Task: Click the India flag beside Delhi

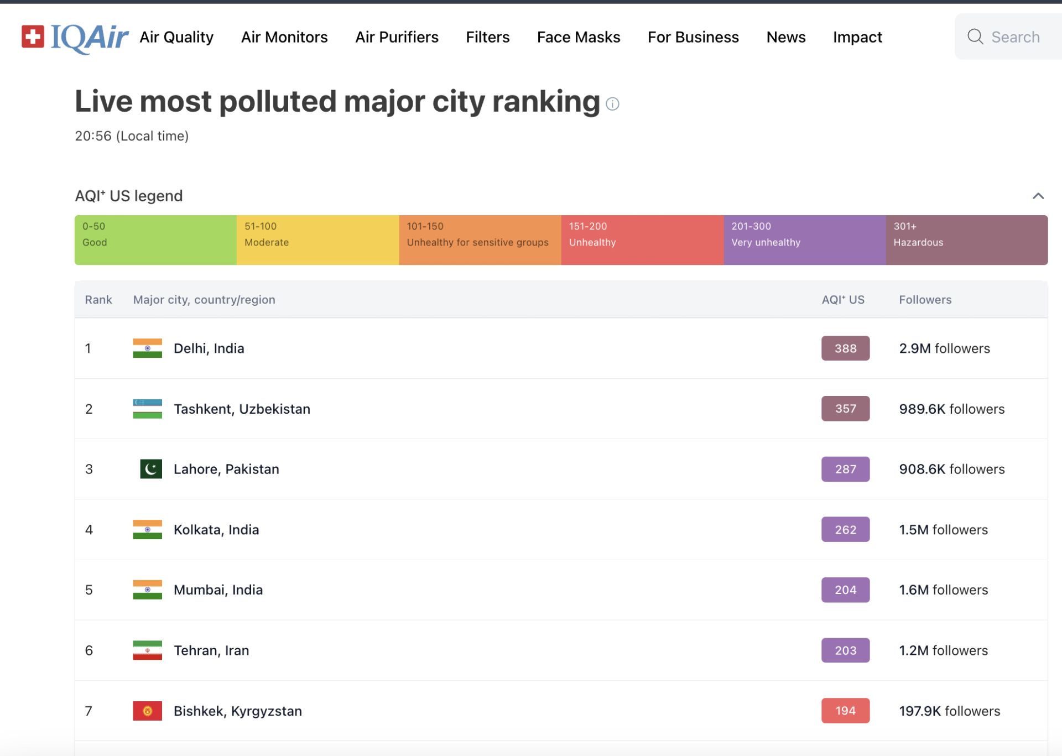Action: (147, 348)
